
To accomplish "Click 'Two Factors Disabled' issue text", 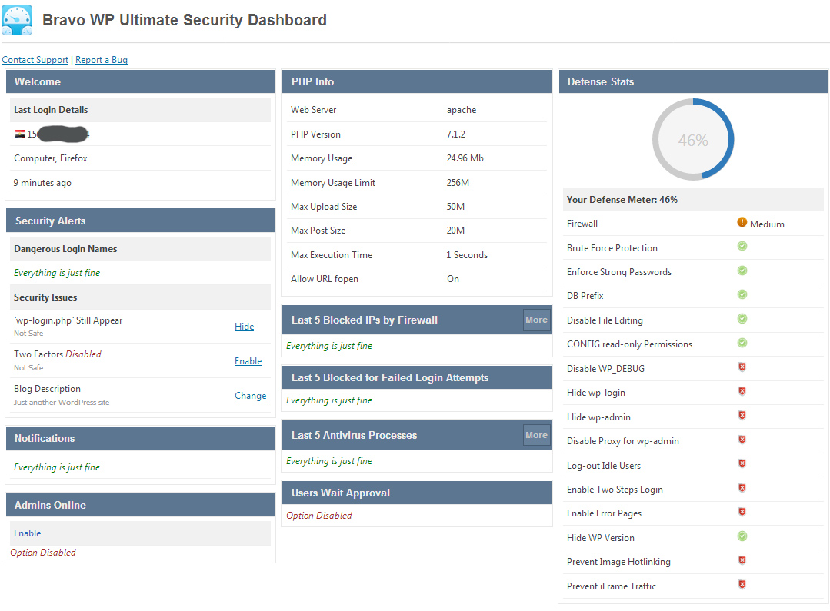I will [x=58, y=354].
